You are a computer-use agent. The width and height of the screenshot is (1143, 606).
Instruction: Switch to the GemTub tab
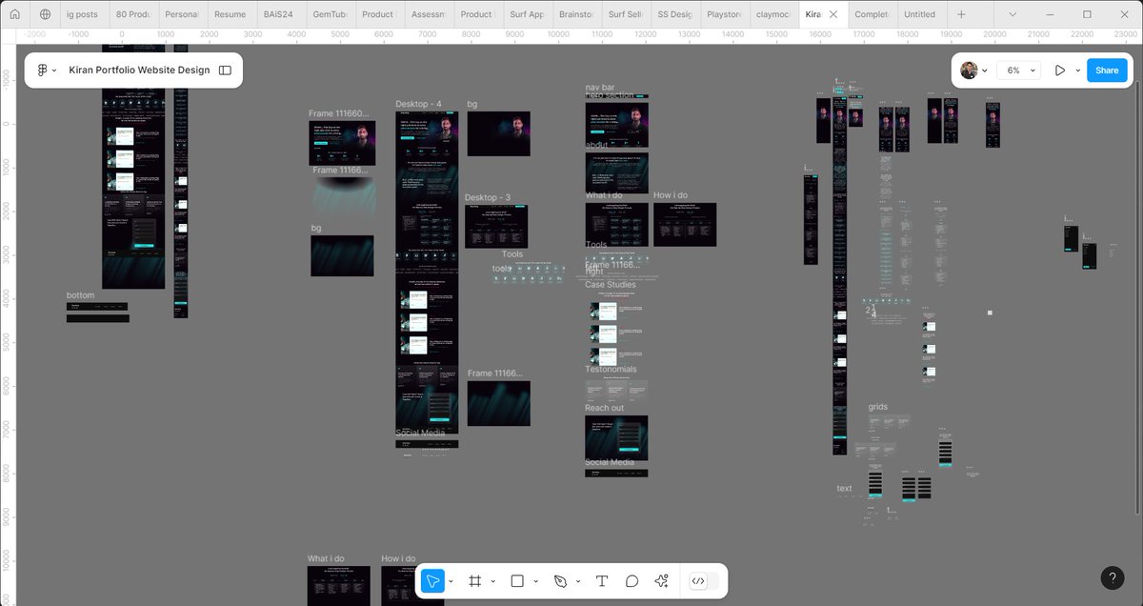(x=329, y=14)
